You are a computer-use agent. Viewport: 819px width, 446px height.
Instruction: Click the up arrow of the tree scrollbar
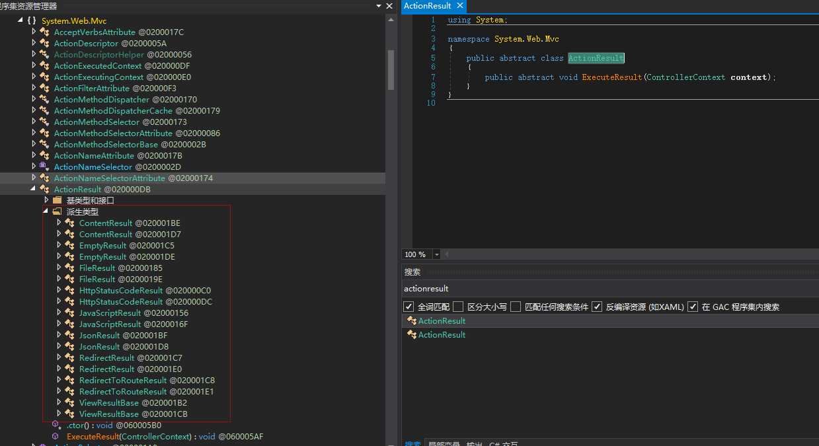coord(391,20)
